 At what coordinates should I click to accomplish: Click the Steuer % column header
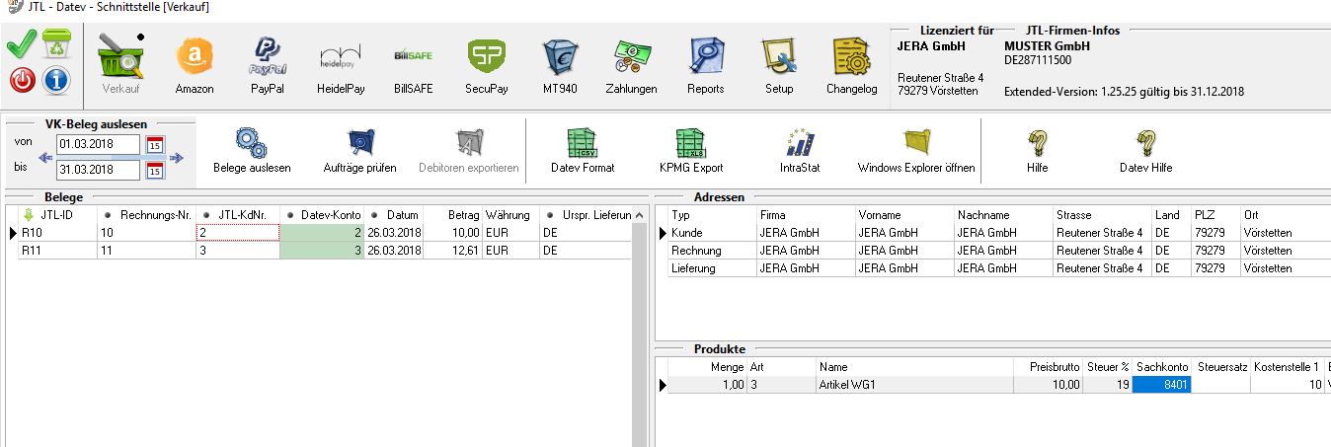pyautogui.click(x=1108, y=367)
